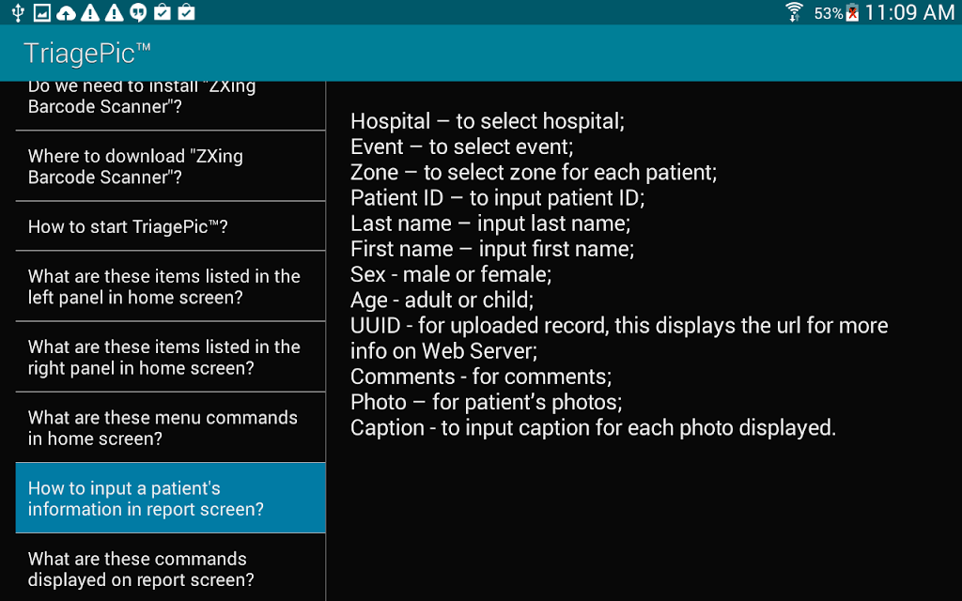Open the left panel items help topic
Image resolution: width=962 pixels, height=601 pixels.
coord(171,286)
